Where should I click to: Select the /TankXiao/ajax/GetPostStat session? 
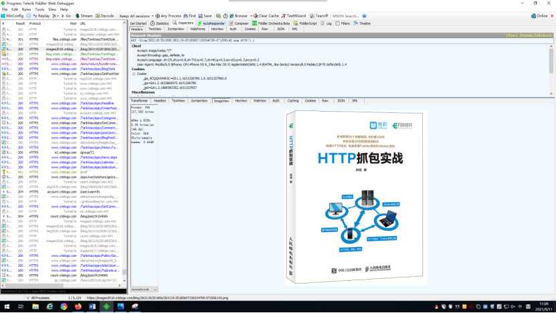(63, 74)
